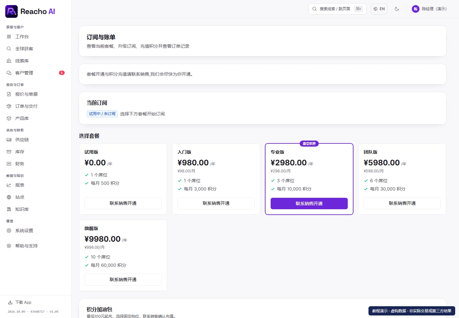Click the red notification badge on 客户管理

pos(62,73)
